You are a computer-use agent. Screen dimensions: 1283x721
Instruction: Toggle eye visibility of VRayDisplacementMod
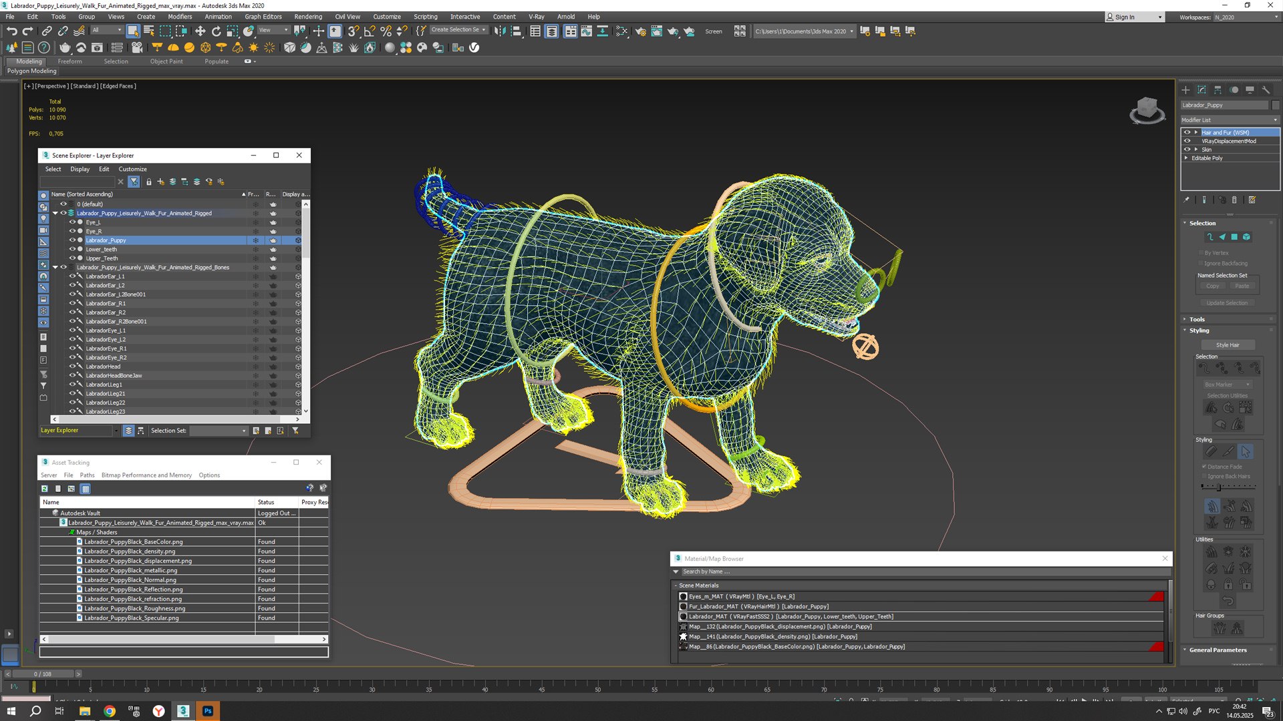tap(1187, 141)
